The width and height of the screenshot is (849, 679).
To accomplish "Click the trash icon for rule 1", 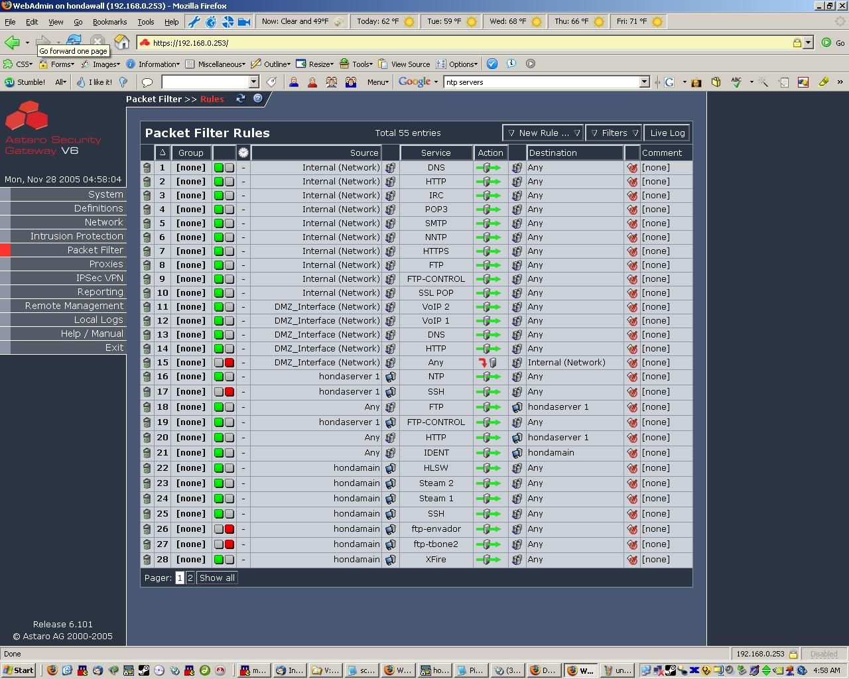I will (147, 168).
